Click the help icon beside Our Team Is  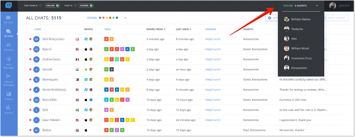pos(40,6)
